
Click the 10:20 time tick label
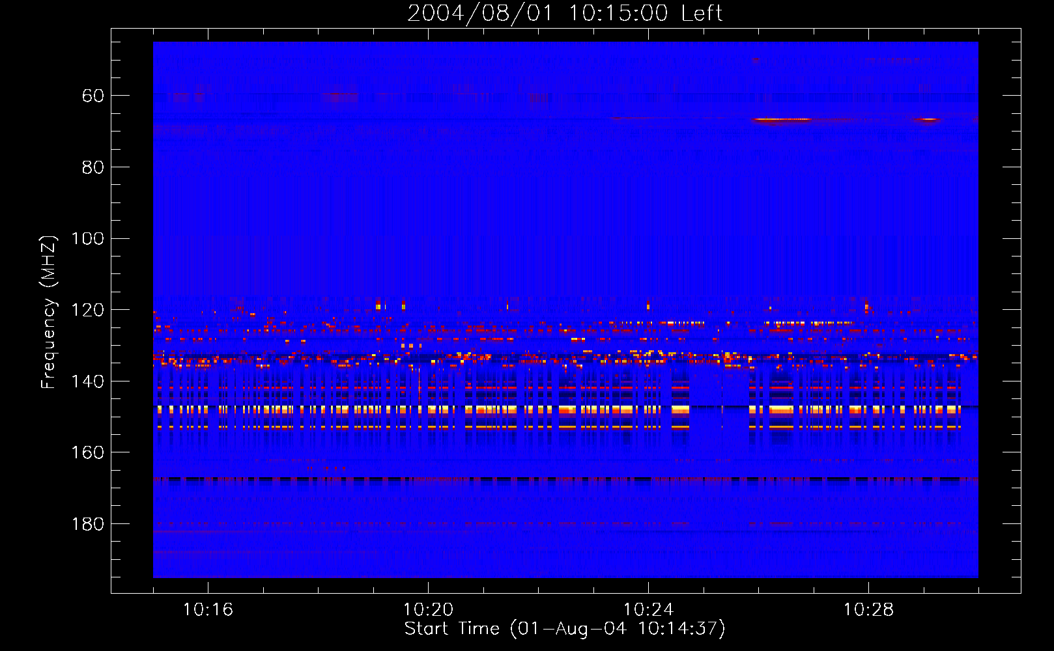(x=428, y=610)
